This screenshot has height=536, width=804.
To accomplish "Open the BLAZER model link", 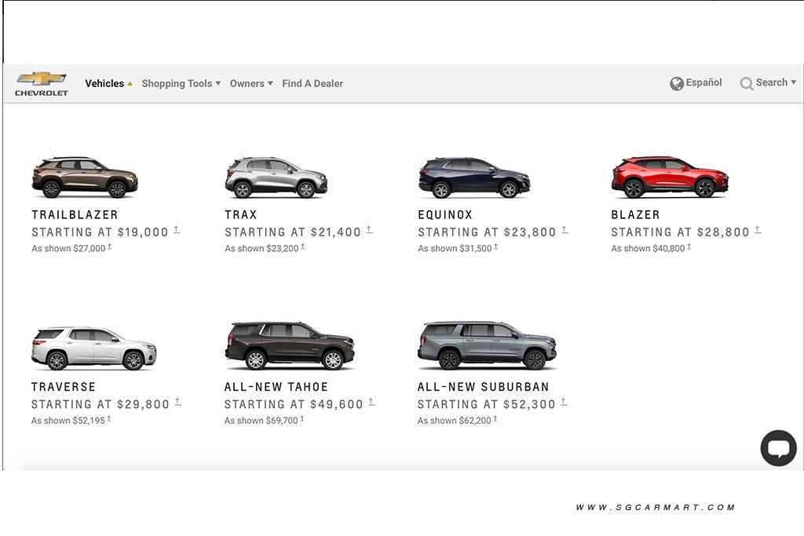I will click(x=635, y=215).
